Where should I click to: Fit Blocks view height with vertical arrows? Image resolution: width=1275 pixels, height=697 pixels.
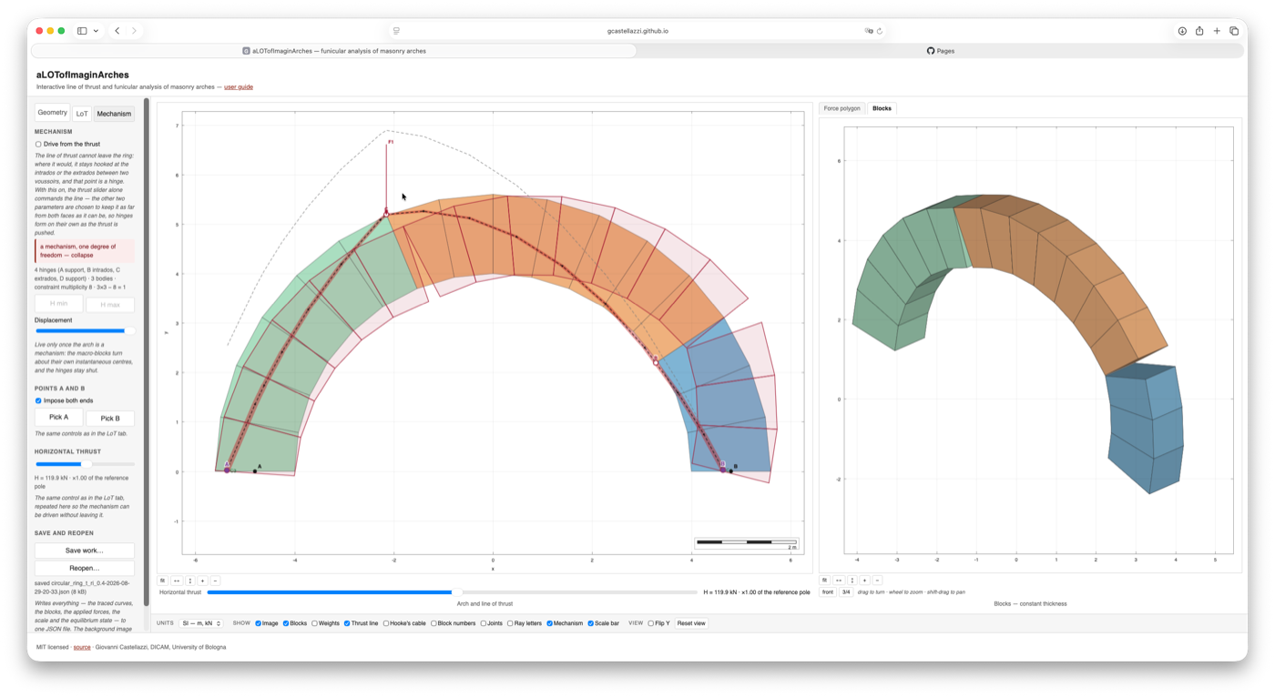coord(852,581)
